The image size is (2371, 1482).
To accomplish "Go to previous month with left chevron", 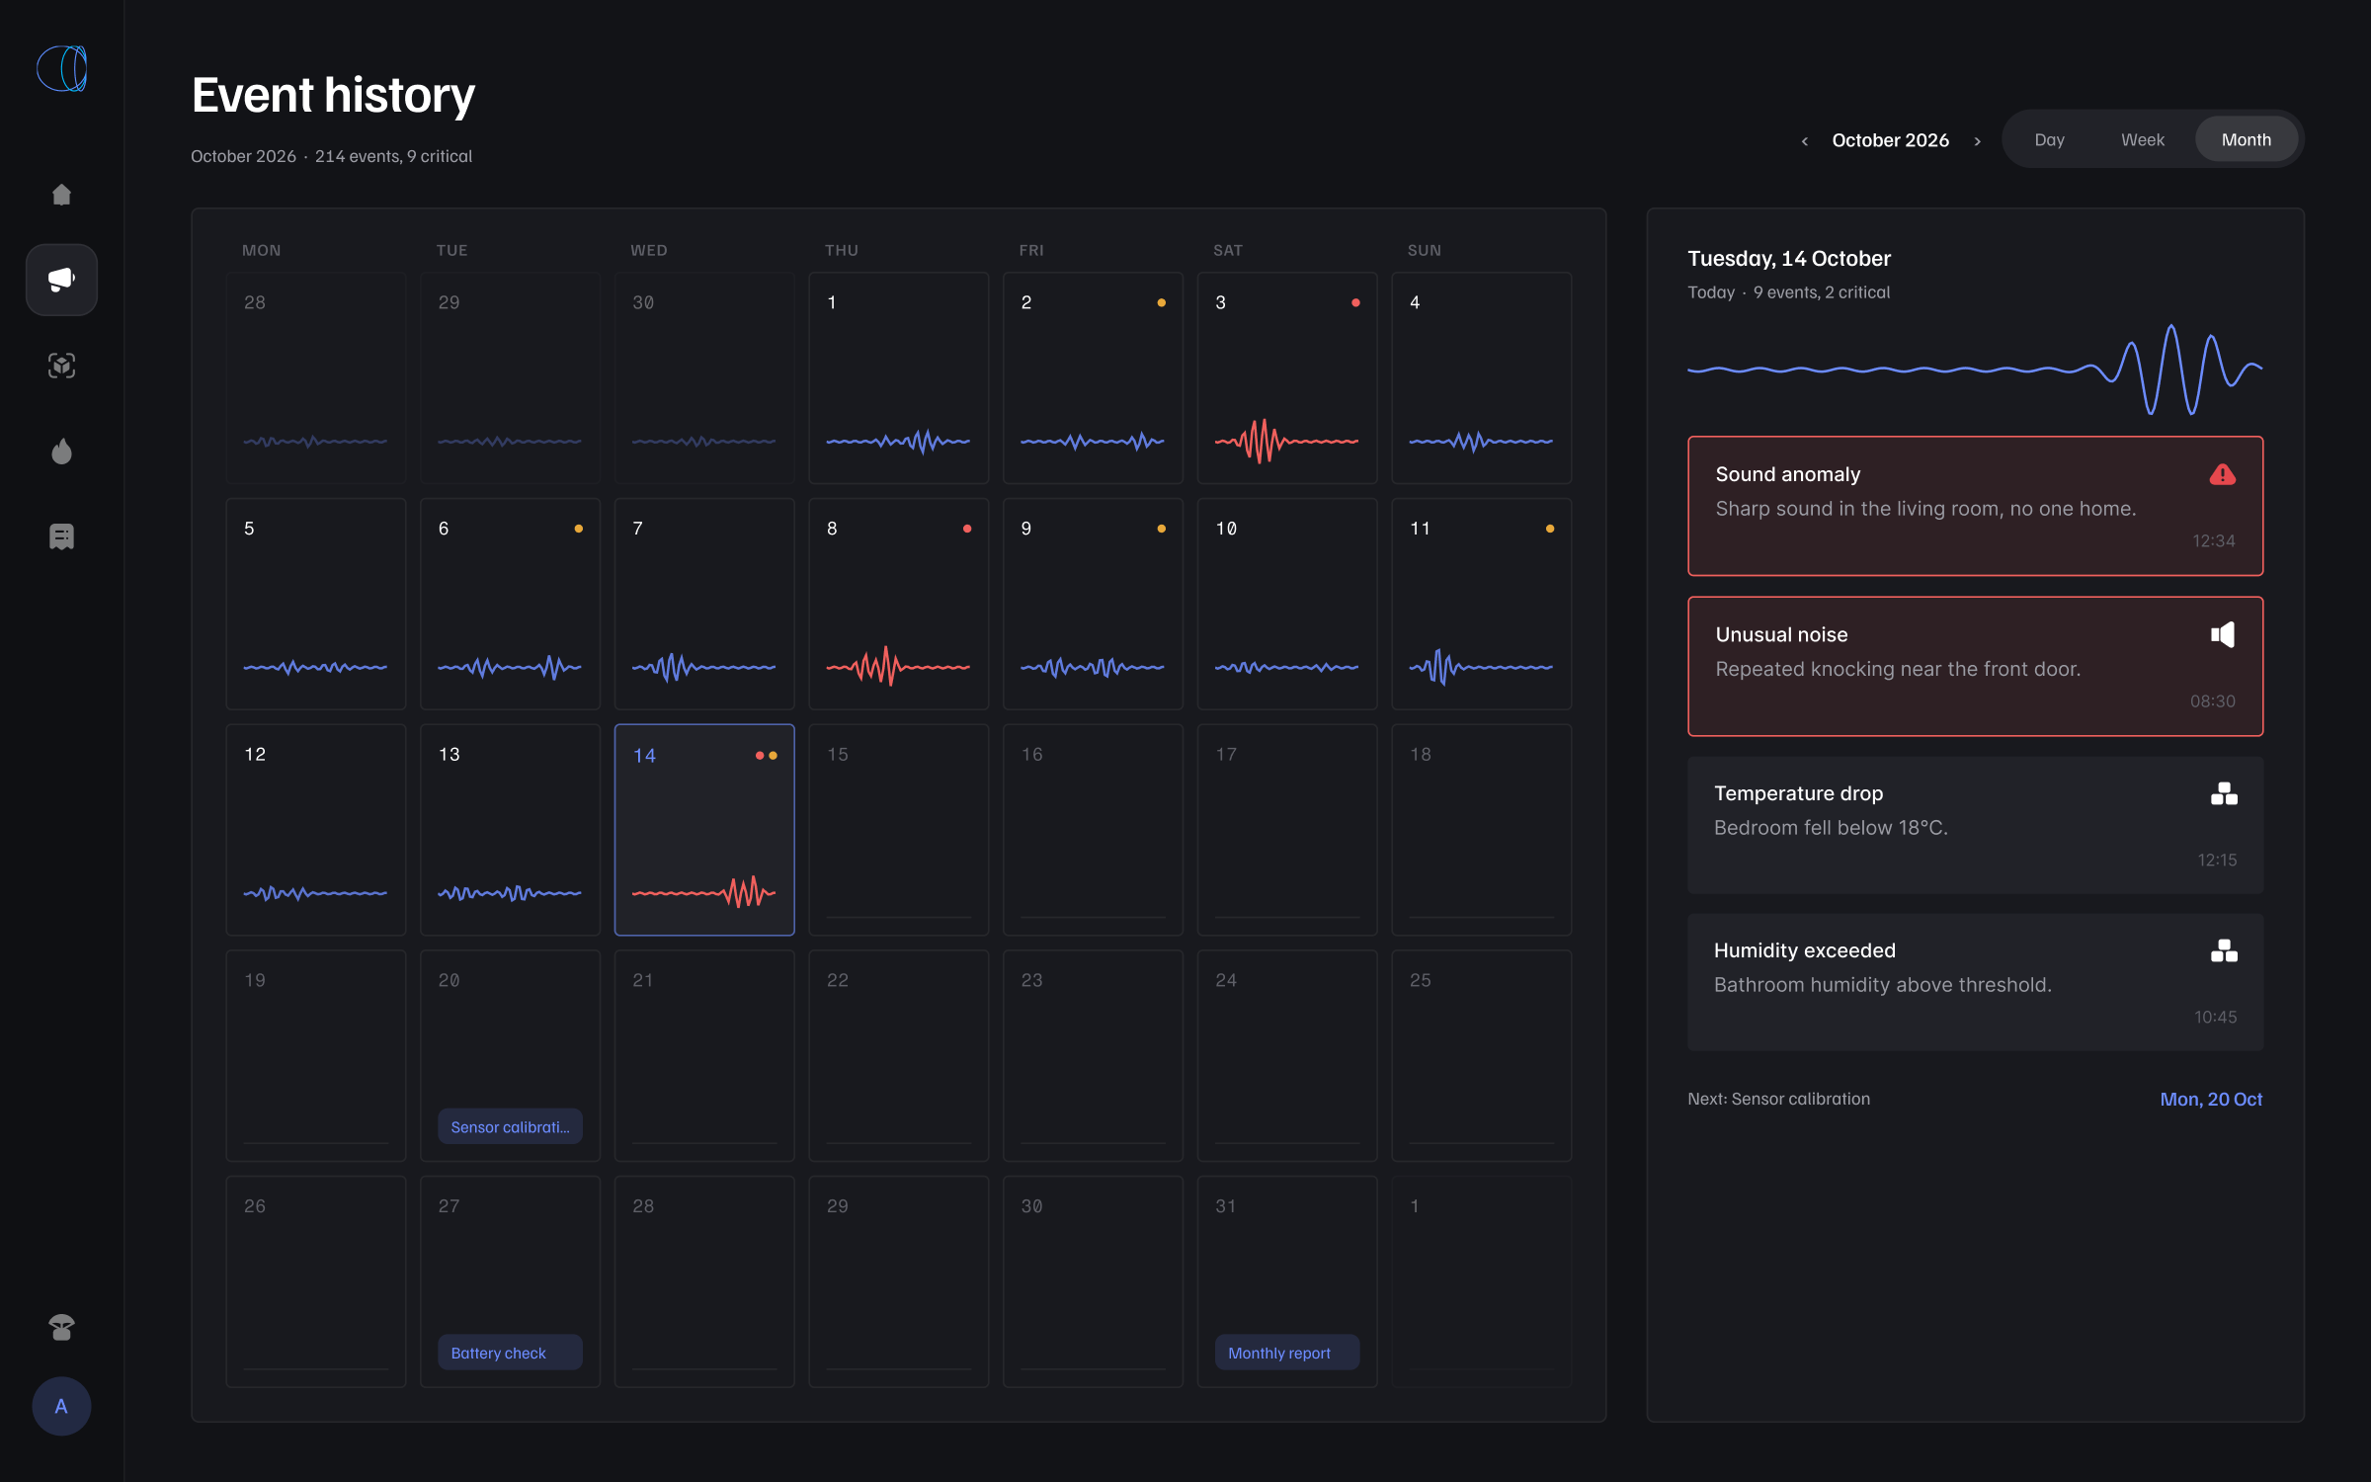I will [1804, 141].
